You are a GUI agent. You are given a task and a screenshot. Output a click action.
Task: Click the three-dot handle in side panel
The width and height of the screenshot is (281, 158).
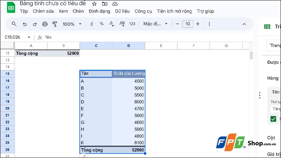[260, 95]
